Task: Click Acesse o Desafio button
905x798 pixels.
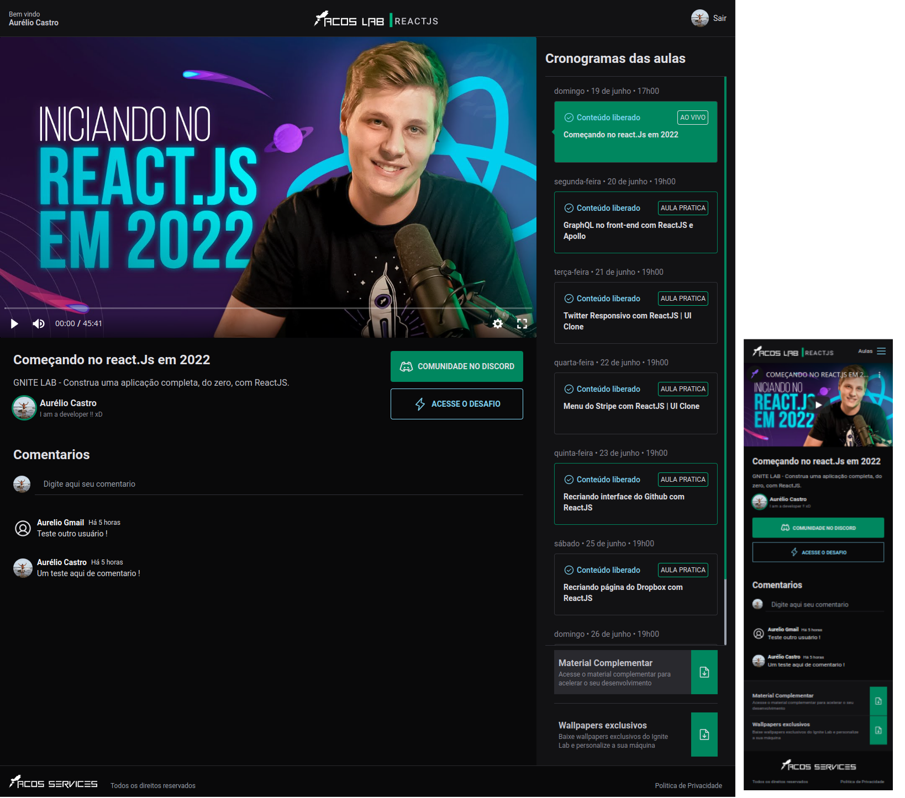Action: 456,404
